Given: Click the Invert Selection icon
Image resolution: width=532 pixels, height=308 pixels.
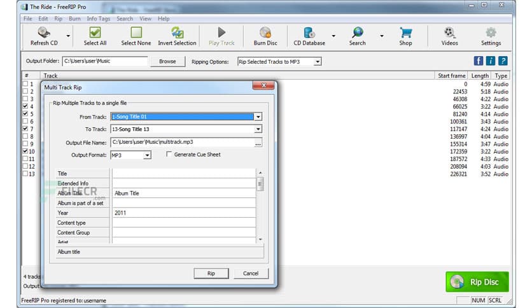Looking at the screenshot, I should pyautogui.click(x=177, y=32).
